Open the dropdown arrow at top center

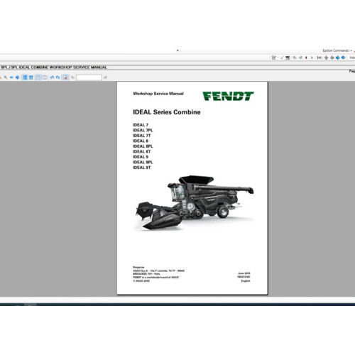coord(177,50)
